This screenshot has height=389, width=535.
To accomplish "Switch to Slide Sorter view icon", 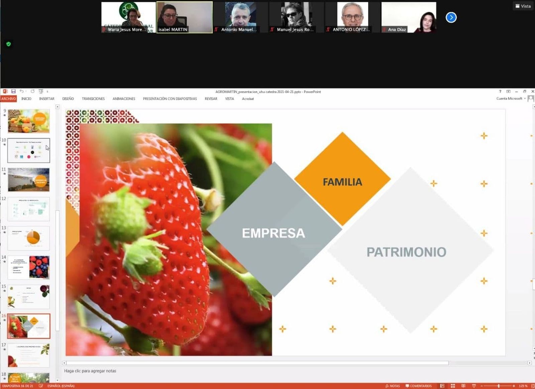I will pyautogui.click(x=453, y=386).
